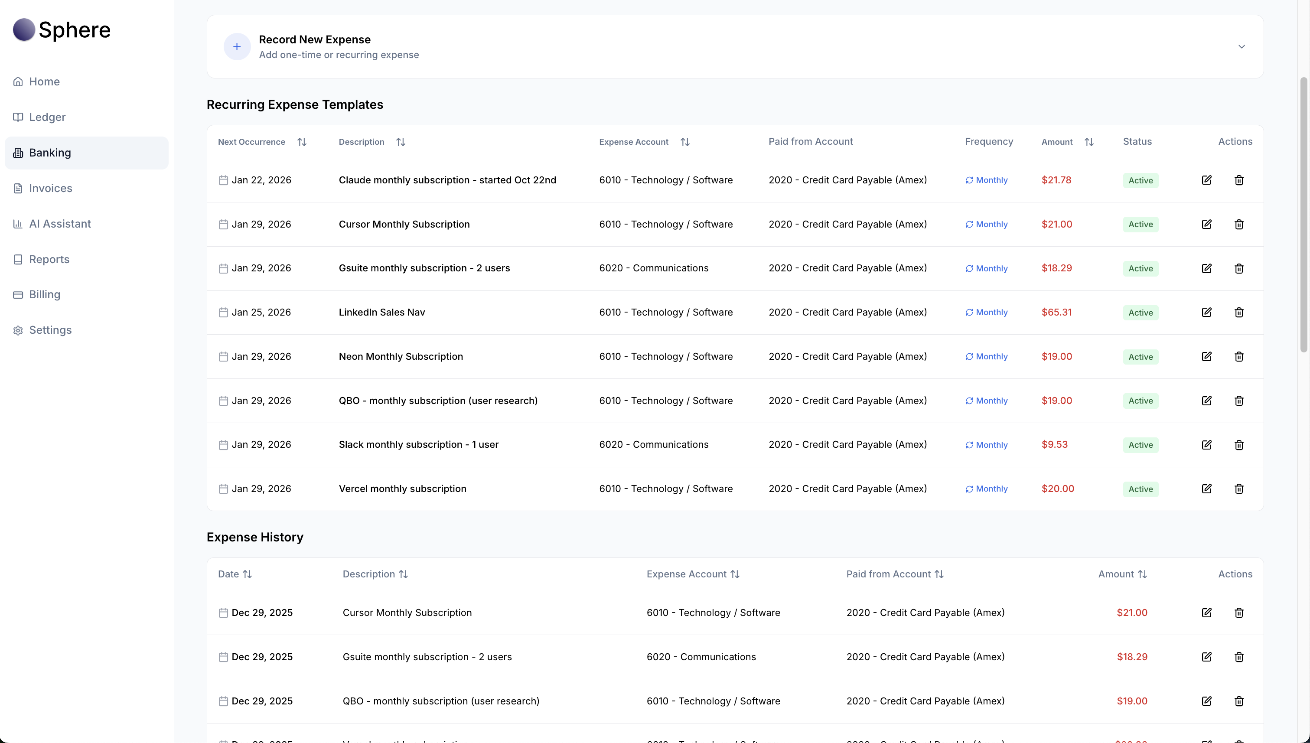The height and width of the screenshot is (743, 1310).
Task: Go to the Reports section
Action: (49, 259)
